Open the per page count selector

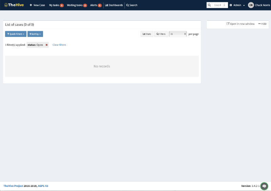178,34
